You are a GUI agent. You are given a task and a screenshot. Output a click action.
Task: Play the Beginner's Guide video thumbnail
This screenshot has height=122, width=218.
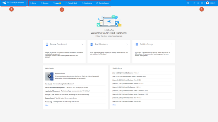(x=49, y=76)
